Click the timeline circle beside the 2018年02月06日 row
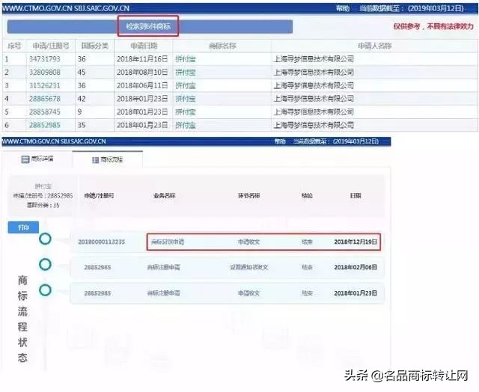Viewport: 479px width, 392px height. 45,264
